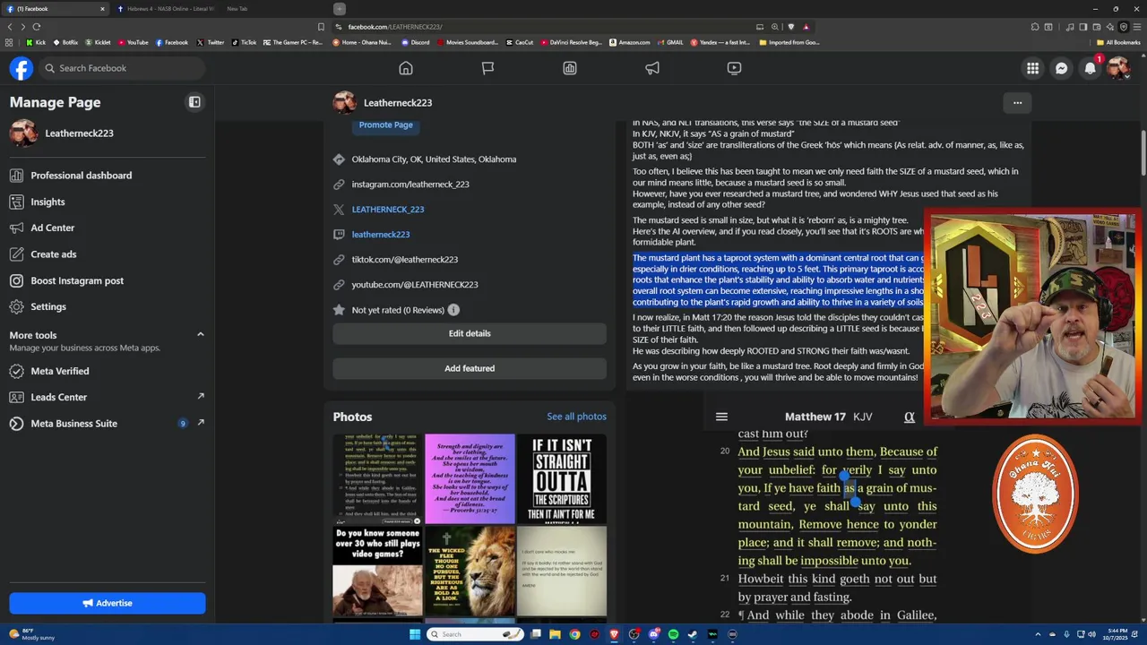The width and height of the screenshot is (1147, 645).
Task: Open the Messenger icon
Action: pos(1062,68)
